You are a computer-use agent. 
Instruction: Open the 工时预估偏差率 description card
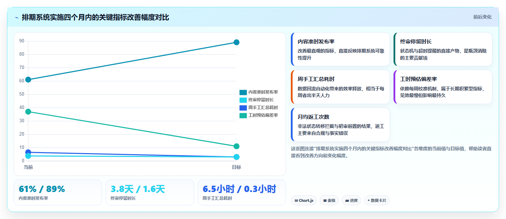click(443, 87)
